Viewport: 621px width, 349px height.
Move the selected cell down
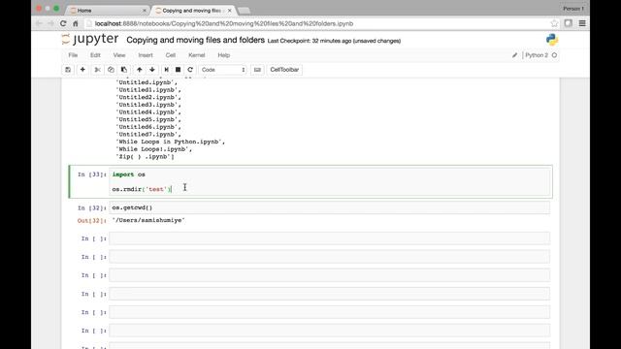[152, 70]
